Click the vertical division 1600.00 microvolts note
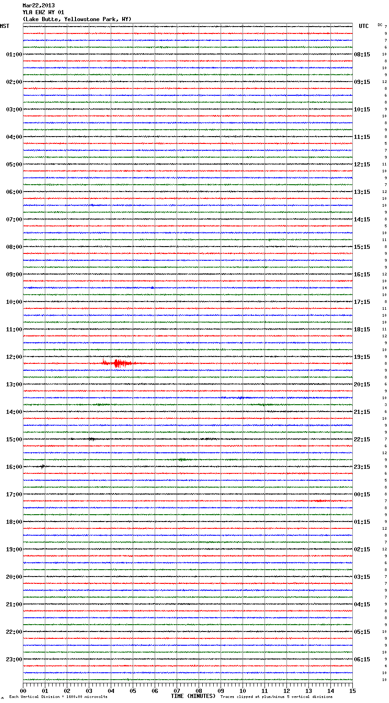The image size is (389, 703). 58,697
